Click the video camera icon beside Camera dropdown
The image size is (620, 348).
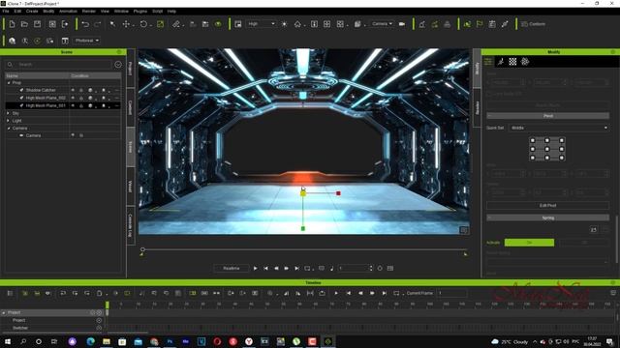[x=402, y=24]
